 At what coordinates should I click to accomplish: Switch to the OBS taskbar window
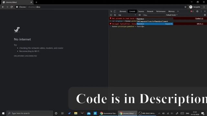147,113
